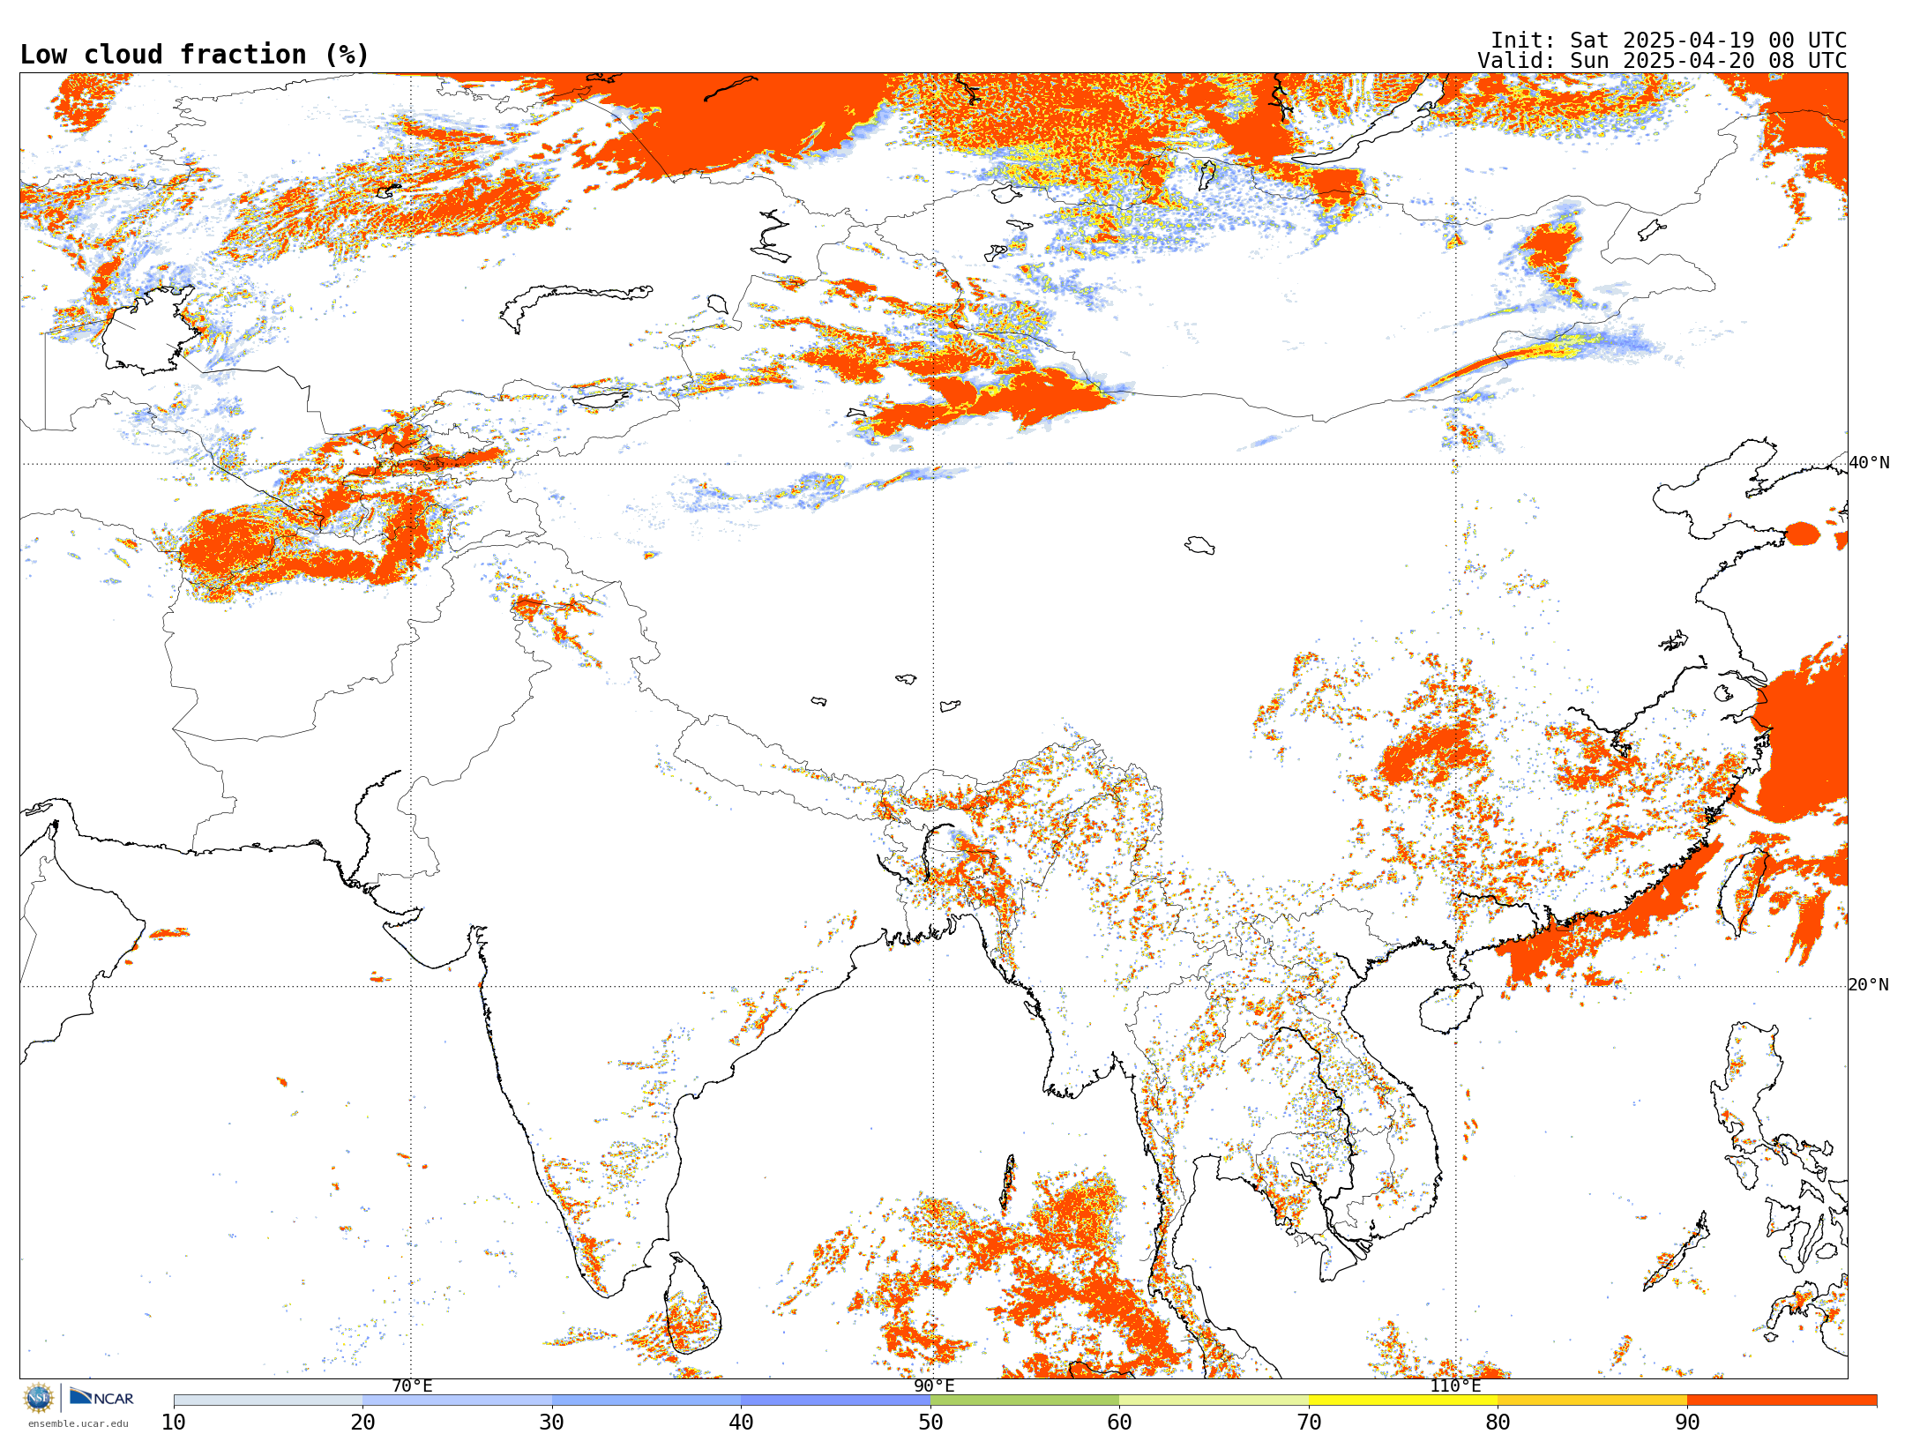Click the orange-red 90+ colorbar segment
Image resolution: width=1905 pixels, height=1434 pixels.
click(1782, 1400)
